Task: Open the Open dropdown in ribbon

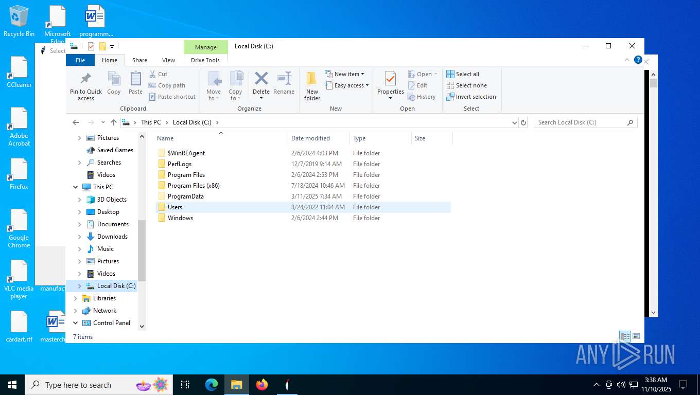Action: click(423, 74)
